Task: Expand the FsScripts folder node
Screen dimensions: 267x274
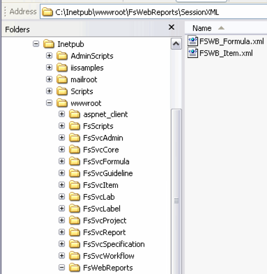Action: pyautogui.click(x=62, y=126)
